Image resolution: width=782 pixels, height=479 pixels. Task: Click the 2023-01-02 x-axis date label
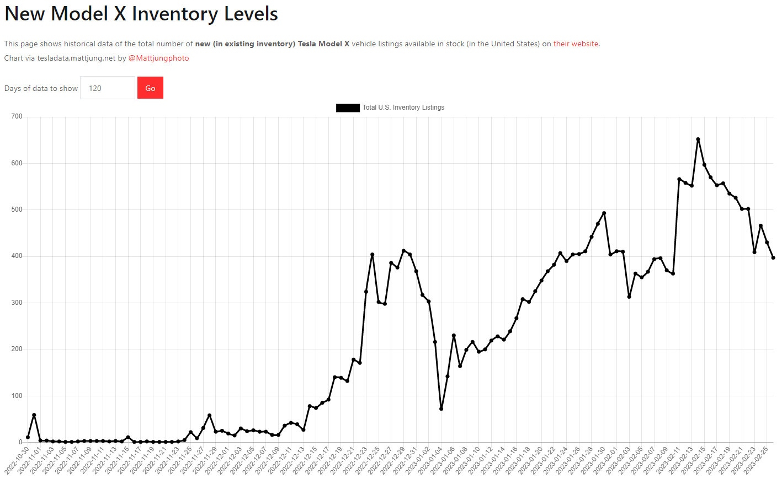point(417,461)
